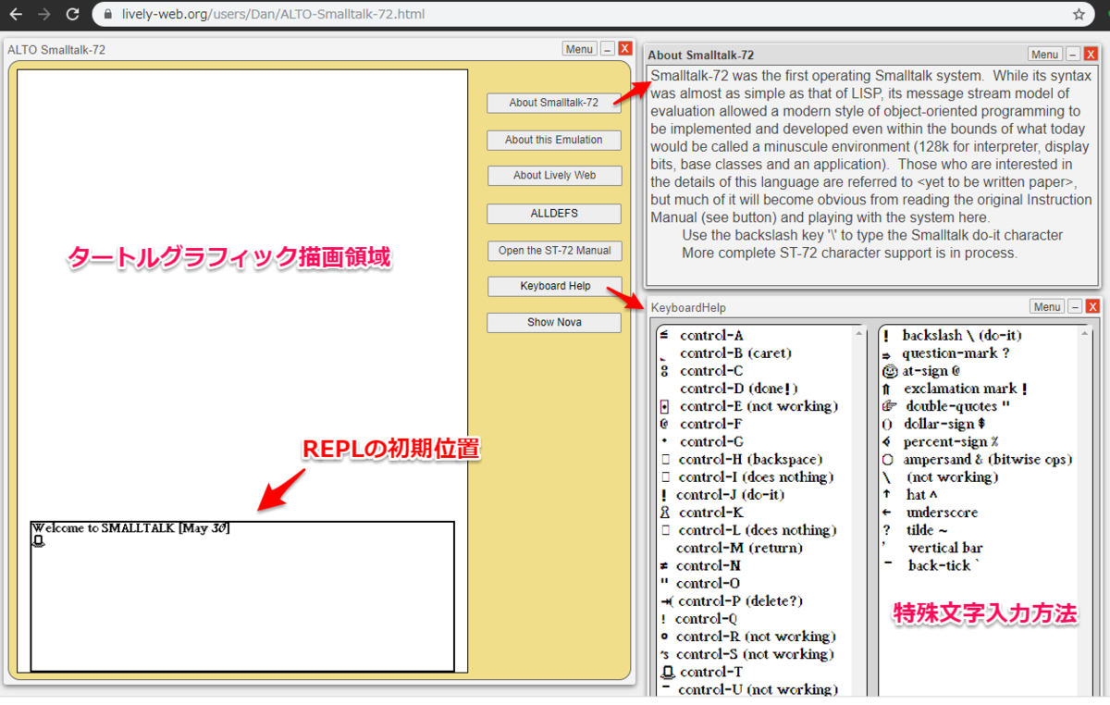This screenshot has height=705, width=1110.
Task: Click the About Smalltalk-72 button
Action: (x=553, y=103)
